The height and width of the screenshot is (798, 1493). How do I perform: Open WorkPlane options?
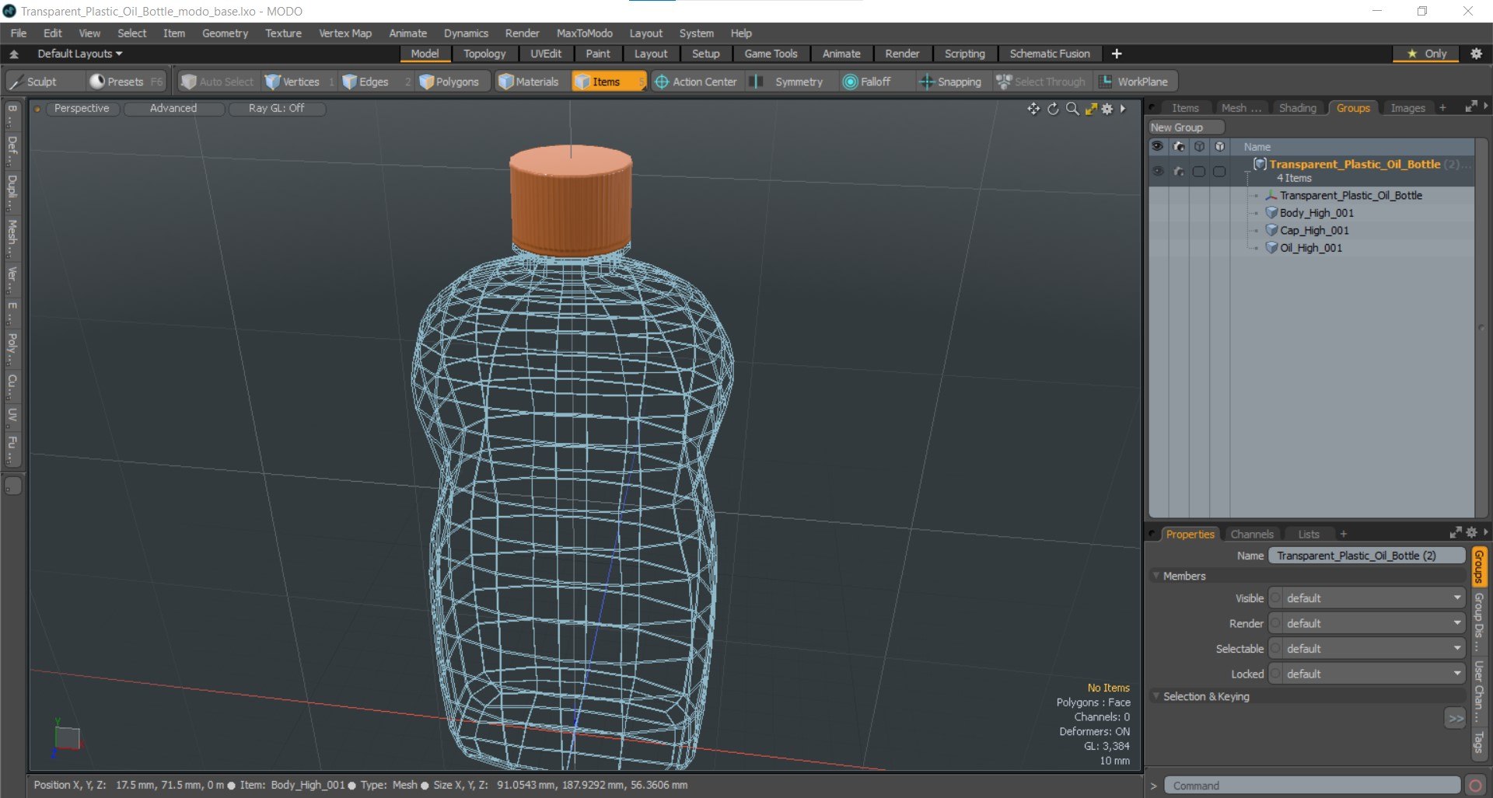(x=1135, y=82)
